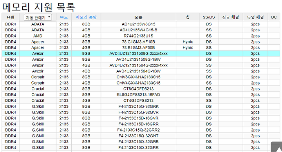282x152 pixels.
Task: Select module F4-2133C15Q-32GRR
Action: click(138, 148)
